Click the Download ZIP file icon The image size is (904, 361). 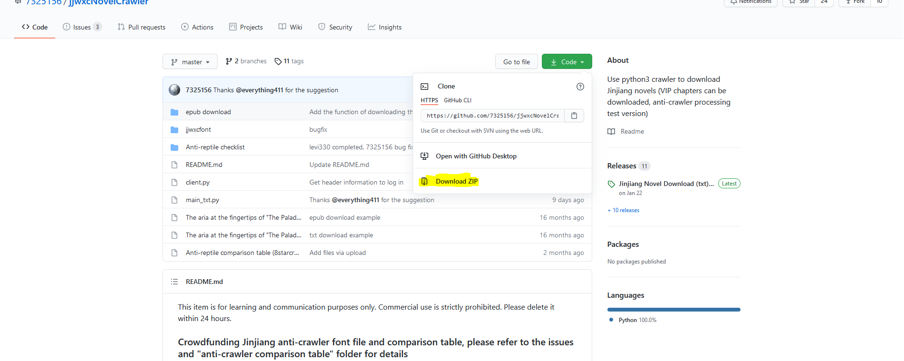424,181
